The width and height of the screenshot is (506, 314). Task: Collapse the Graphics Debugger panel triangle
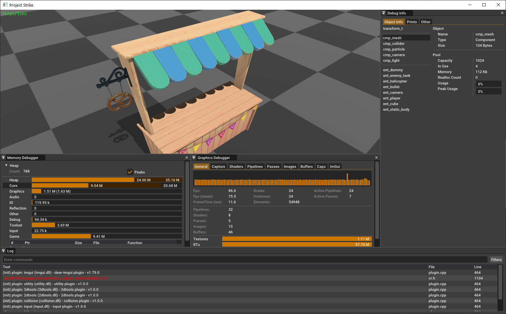(x=194, y=157)
